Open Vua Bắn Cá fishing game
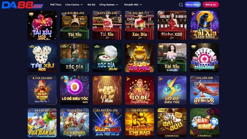This screenshot has width=247, height=139. point(42,123)
